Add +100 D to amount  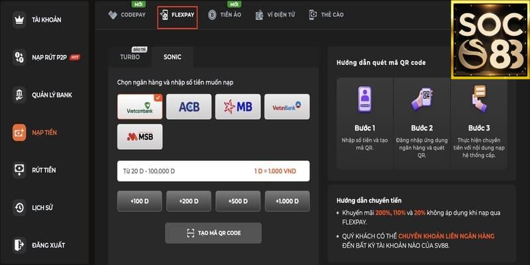tap(140, 201)
